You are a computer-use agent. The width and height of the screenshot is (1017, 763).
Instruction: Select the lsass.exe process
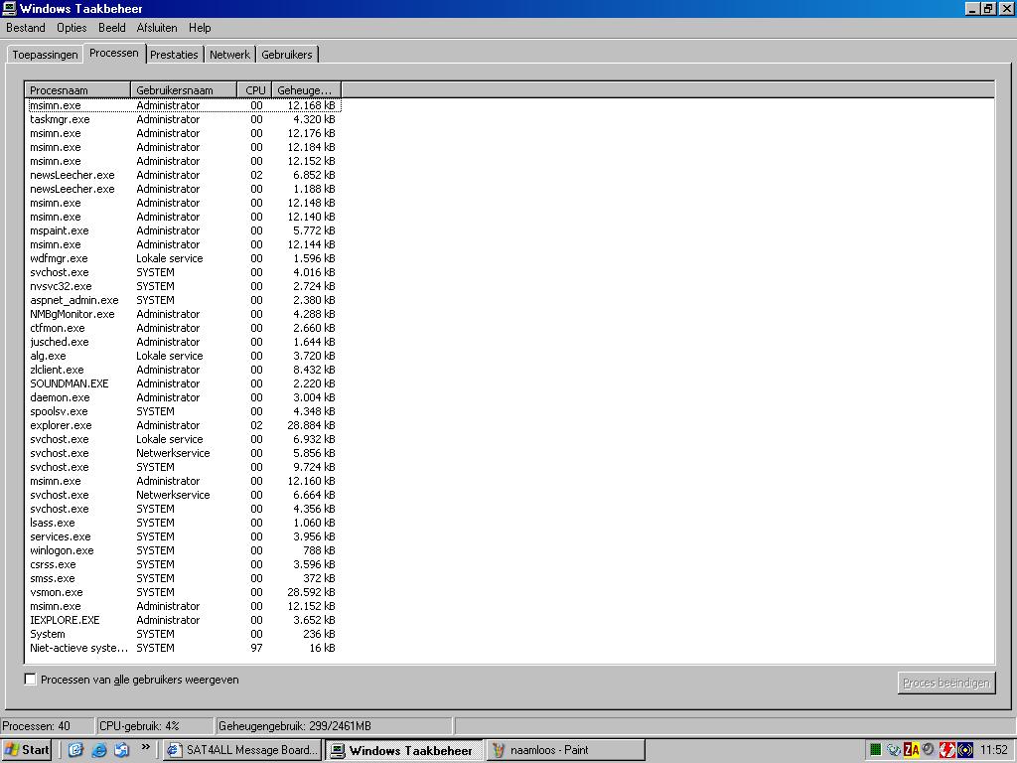pyautogui.click(x=184, y=523)
